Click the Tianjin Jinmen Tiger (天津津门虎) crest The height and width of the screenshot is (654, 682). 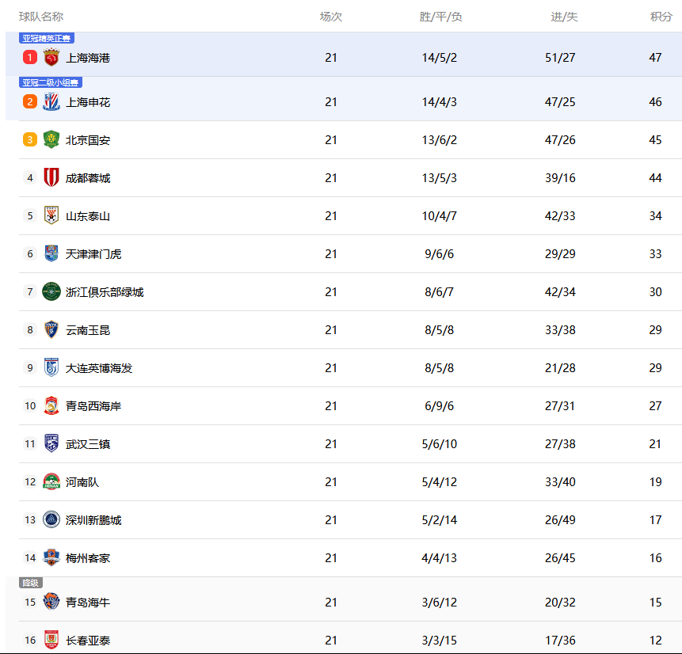pos(51,254)
